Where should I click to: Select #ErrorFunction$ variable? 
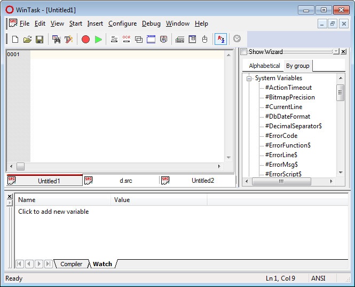288,145
